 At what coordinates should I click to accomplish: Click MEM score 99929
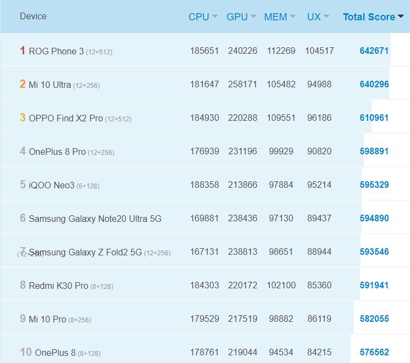[x=281, y=151]
